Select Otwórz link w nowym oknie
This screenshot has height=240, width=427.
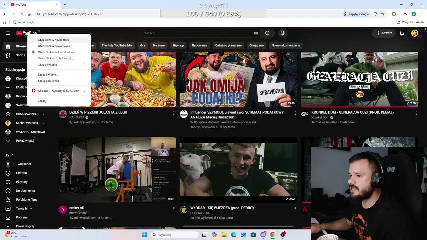tap(59, 46)
